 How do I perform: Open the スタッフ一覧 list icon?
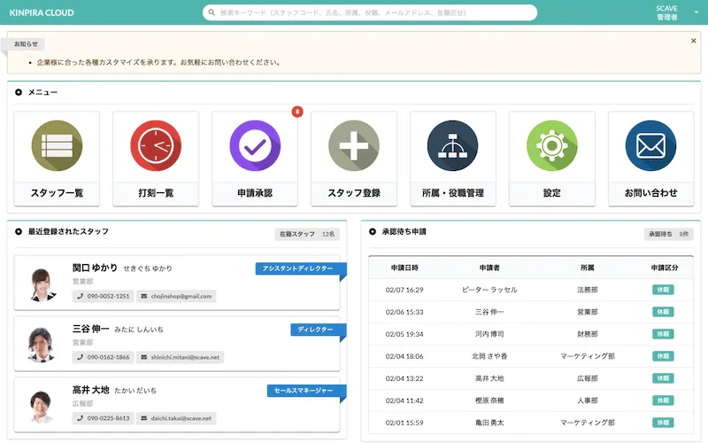(57, 147)
